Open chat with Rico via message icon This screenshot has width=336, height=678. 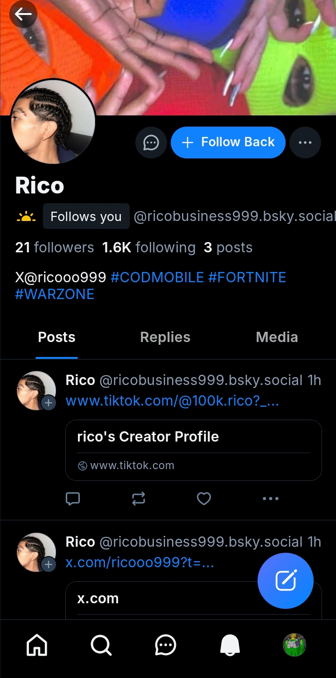[151, 143]
